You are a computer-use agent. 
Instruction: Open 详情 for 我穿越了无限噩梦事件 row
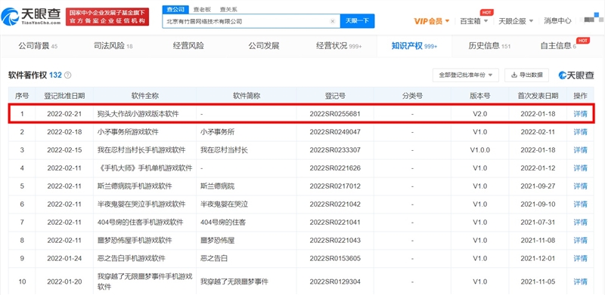pos(580,282)
